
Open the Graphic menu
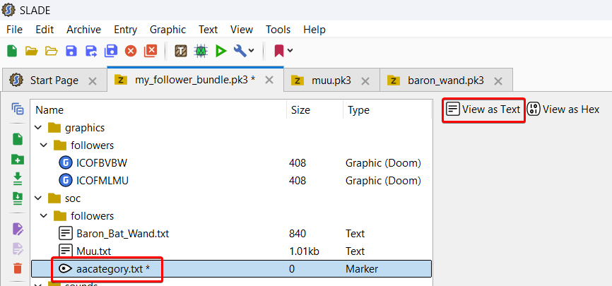167,30
